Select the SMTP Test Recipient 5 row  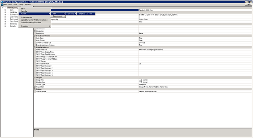143,75
